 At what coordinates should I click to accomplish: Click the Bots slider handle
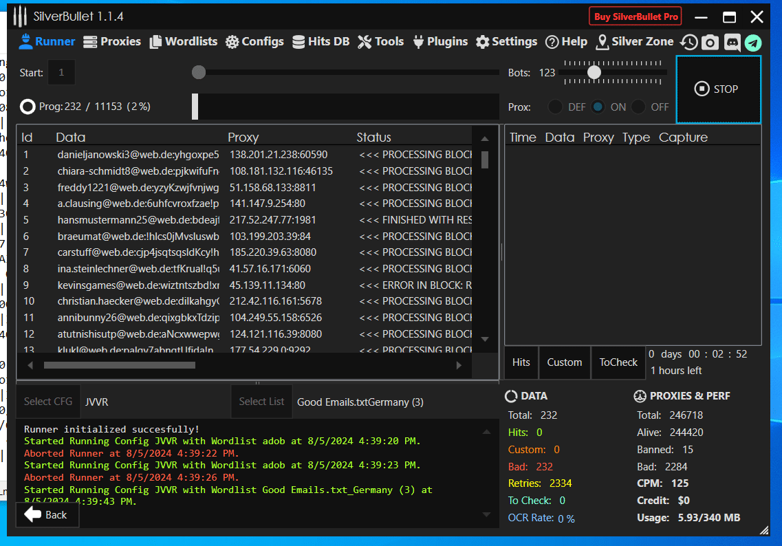click(594, 72)
